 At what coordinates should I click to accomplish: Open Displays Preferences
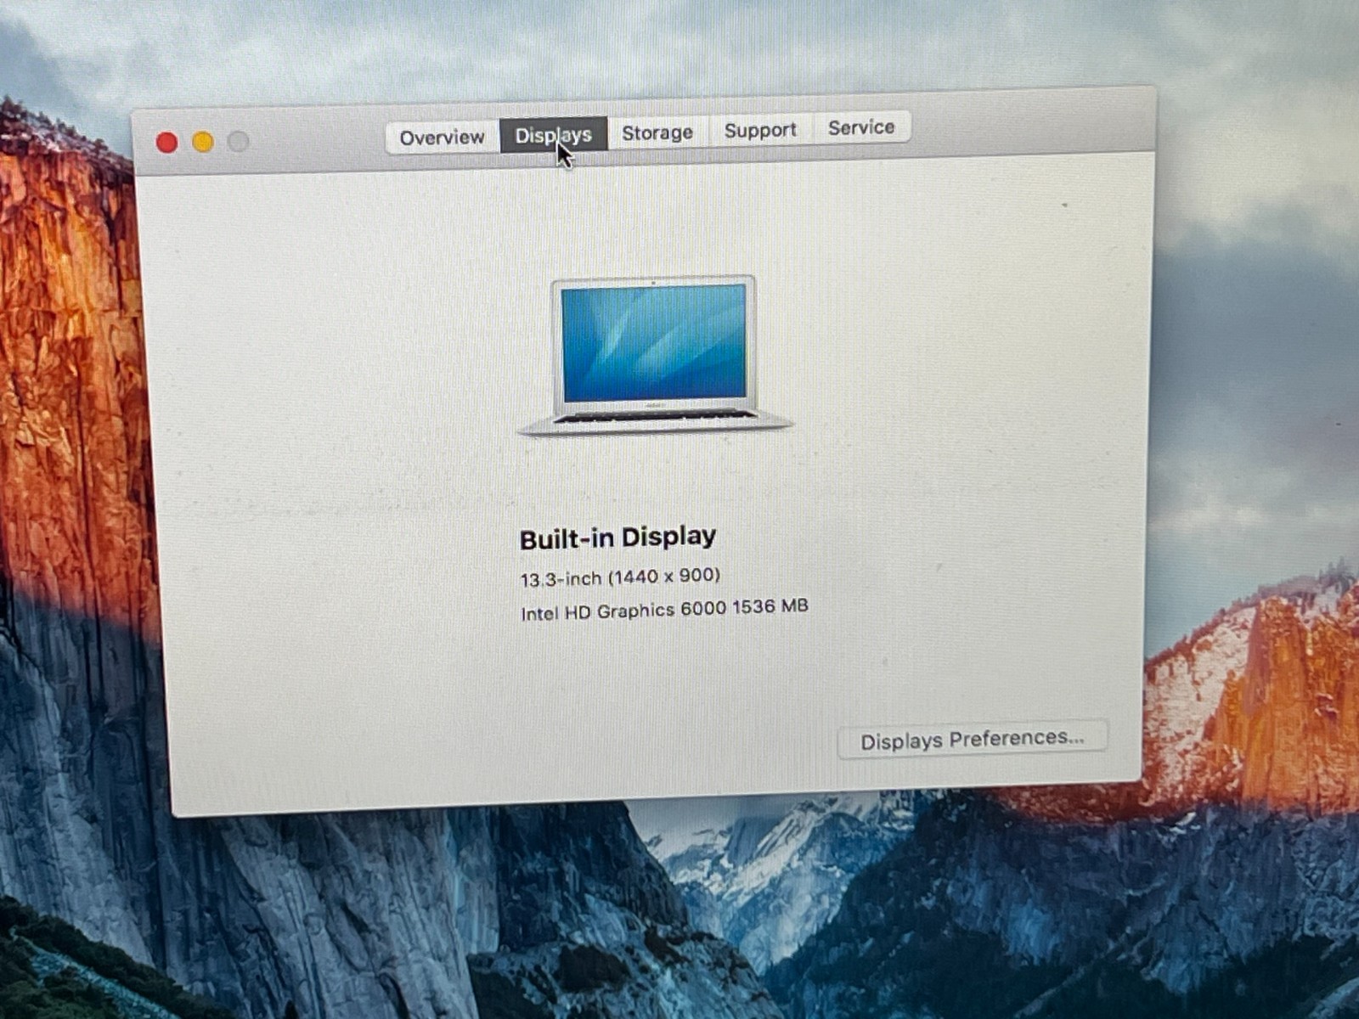(x=973, y=739)
